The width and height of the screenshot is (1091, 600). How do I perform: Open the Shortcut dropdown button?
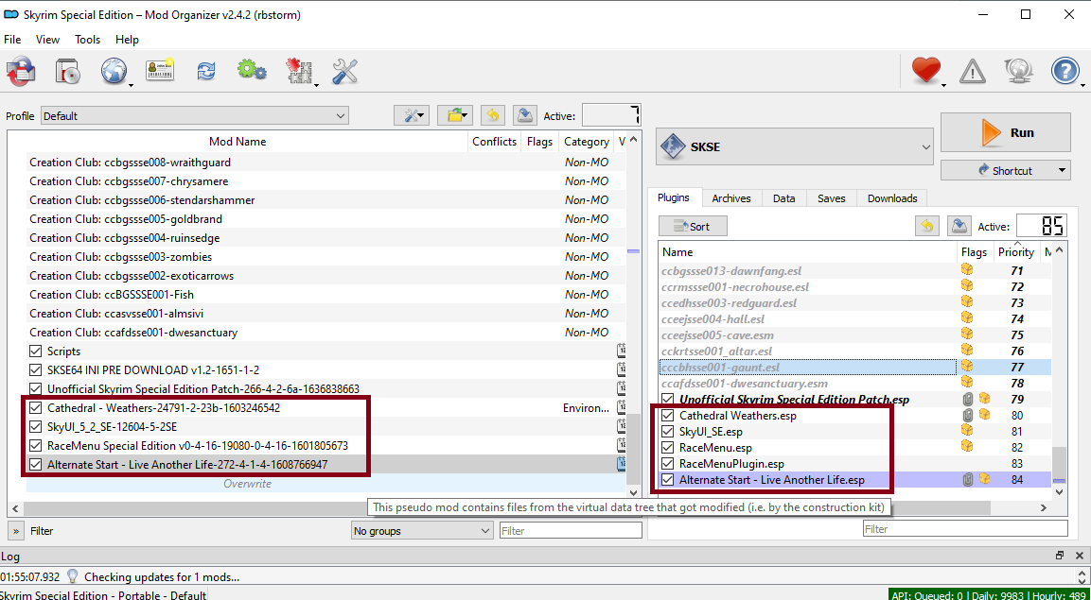pyautogui.click(x=1006, y=170)
